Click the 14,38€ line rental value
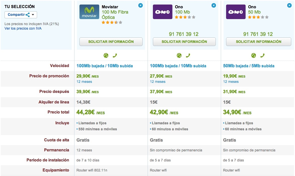Viewport: 295px width, 176px height. [83, 102]
